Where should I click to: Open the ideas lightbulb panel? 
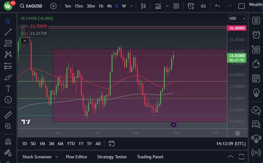coord(256,93)
